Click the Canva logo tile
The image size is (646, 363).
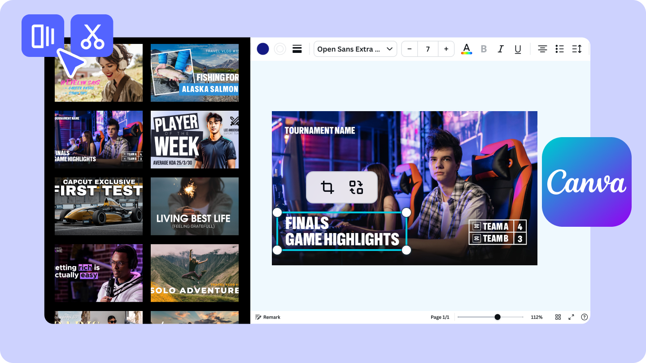click(587, 182)
